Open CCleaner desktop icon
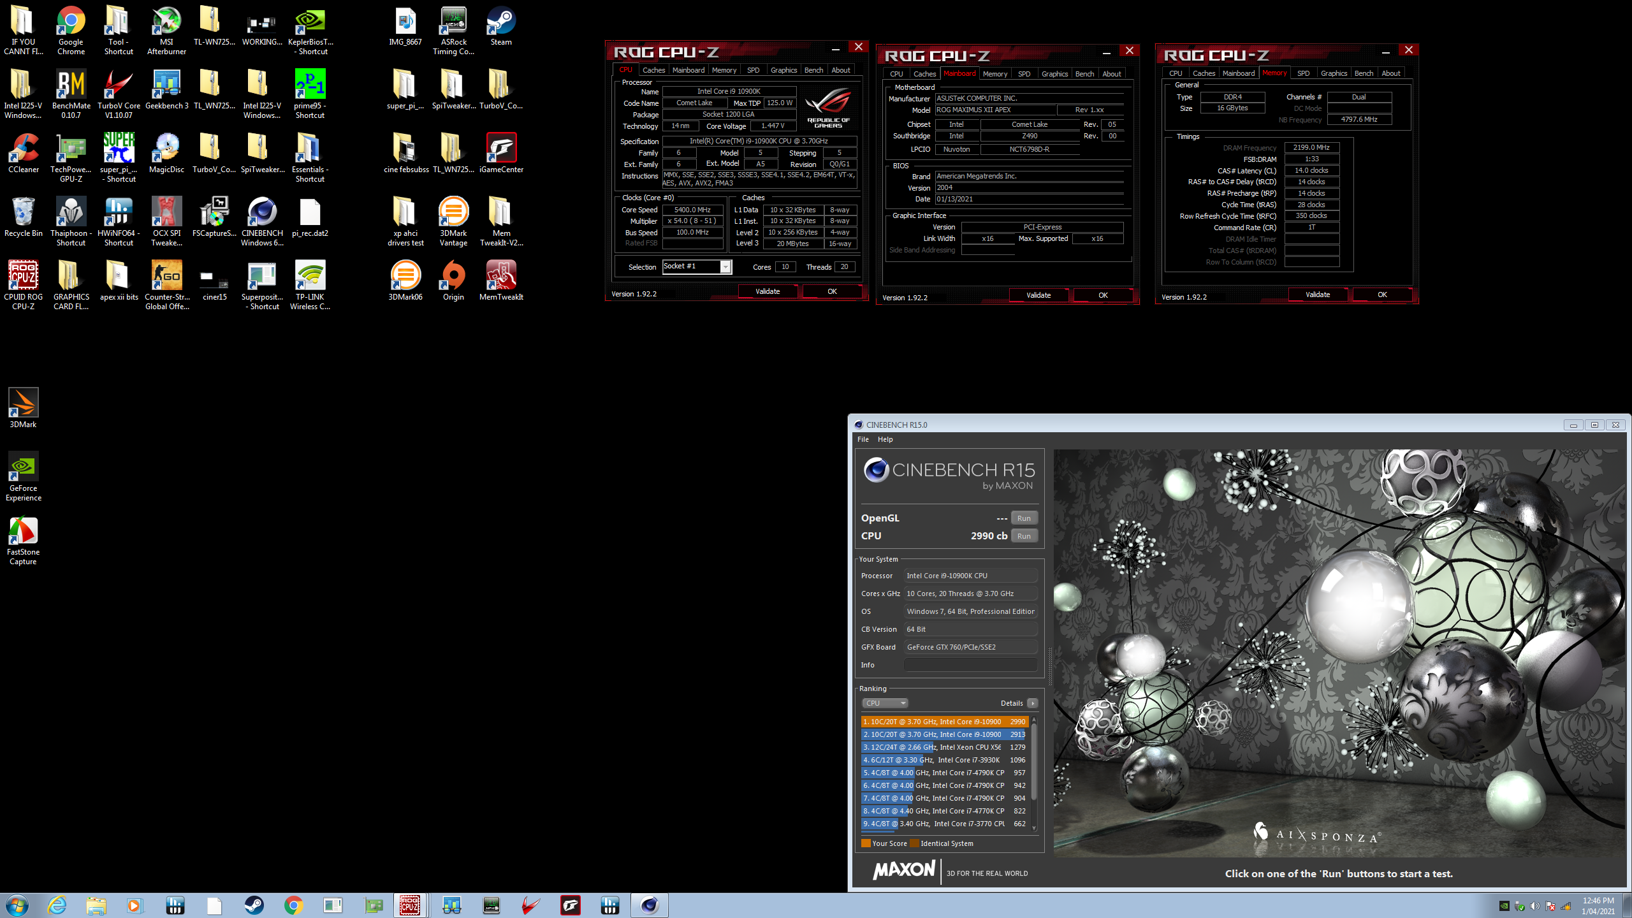Image resolution: width=1632 pixels, height=918 pixels. 24,153
